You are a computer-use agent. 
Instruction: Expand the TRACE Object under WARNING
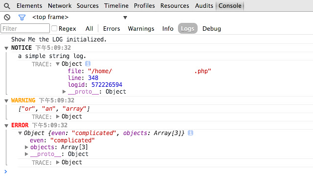tap(58, 117)
